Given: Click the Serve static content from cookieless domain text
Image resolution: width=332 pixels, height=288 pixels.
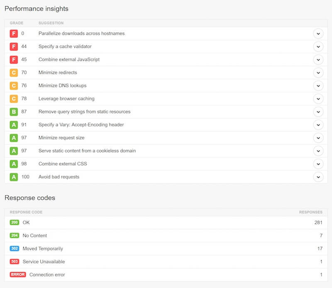Looking at the screenshot, I should 87,151.
